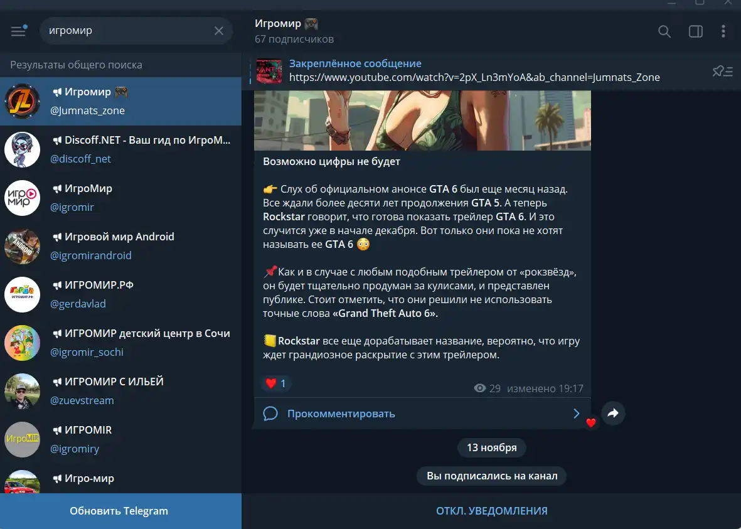The height and width of the screenshot is (529, 741).
Task: Open the three-dot channel options menu
Action: [x=723, y=31]
